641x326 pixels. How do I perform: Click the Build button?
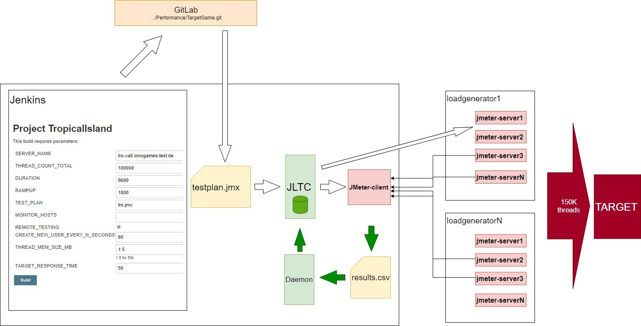(25, 280)
